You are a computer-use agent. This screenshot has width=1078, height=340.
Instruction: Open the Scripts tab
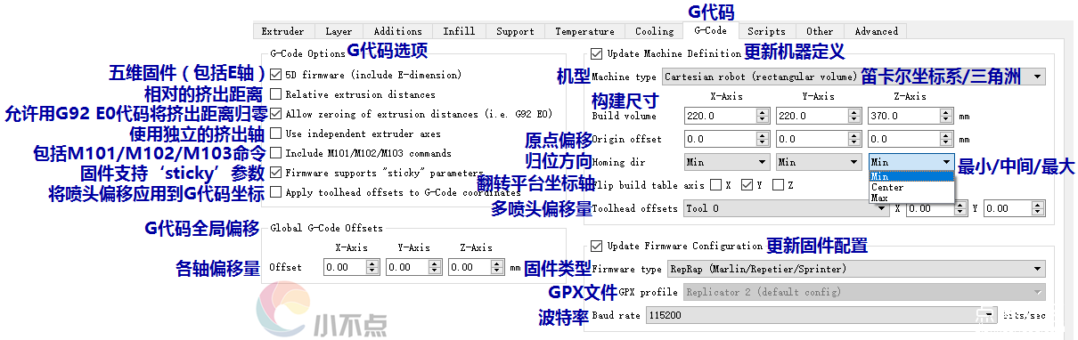point(766,31)
